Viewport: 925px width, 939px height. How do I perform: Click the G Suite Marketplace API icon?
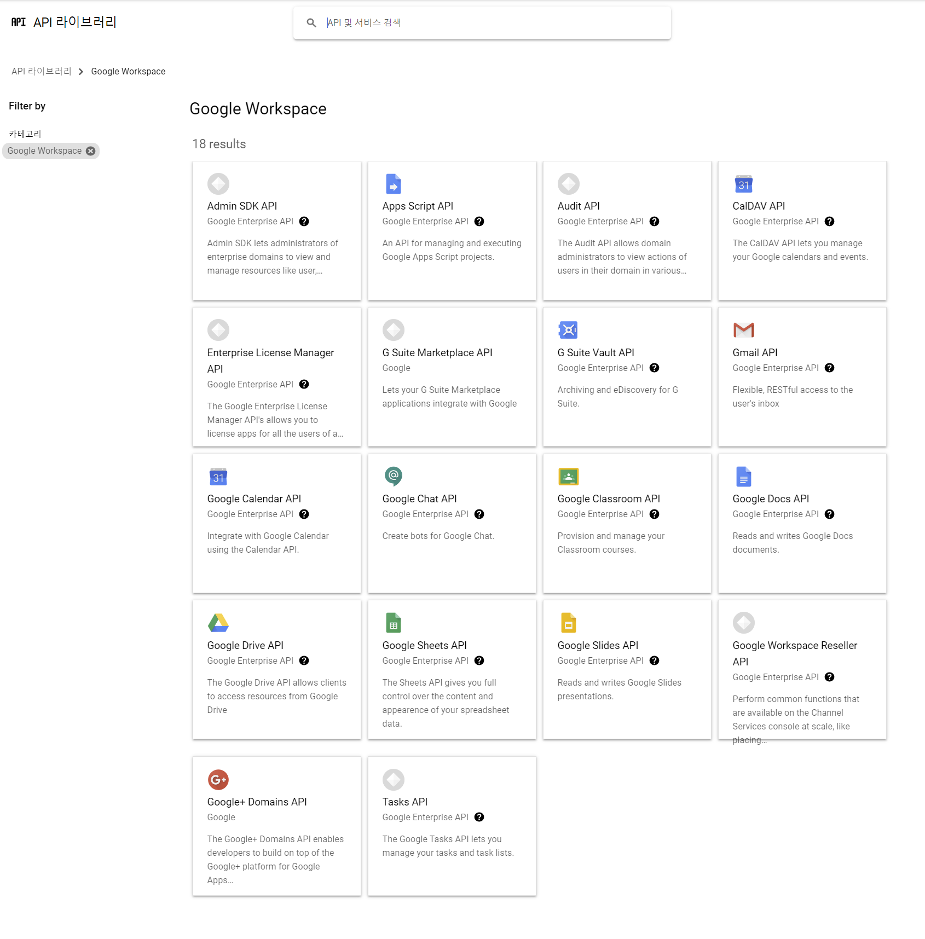[393, 330]
